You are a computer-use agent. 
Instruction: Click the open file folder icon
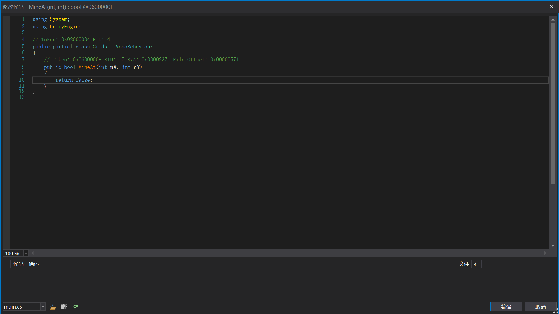coord(52,307)
